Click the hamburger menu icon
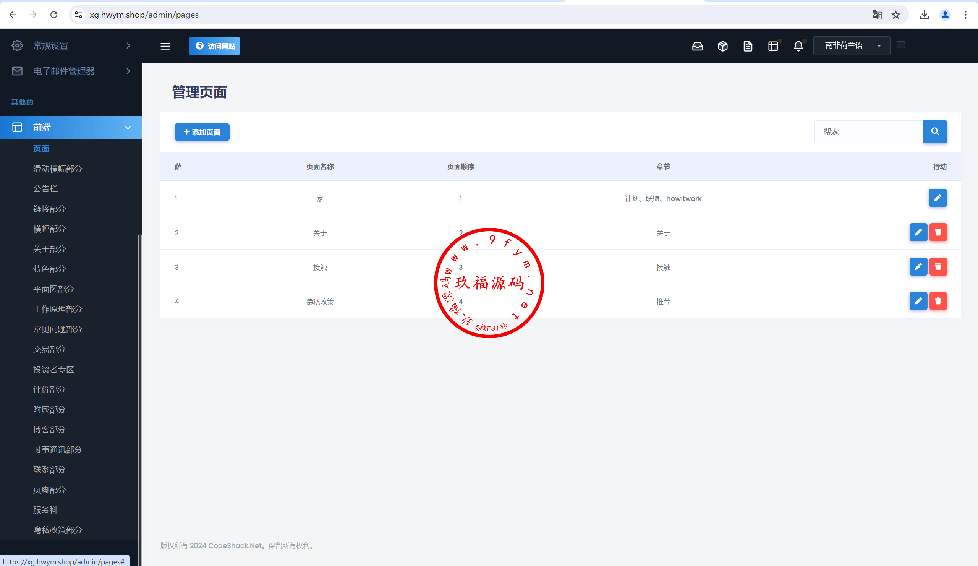Viewport: 978px width, 566px height. point(165,46)
